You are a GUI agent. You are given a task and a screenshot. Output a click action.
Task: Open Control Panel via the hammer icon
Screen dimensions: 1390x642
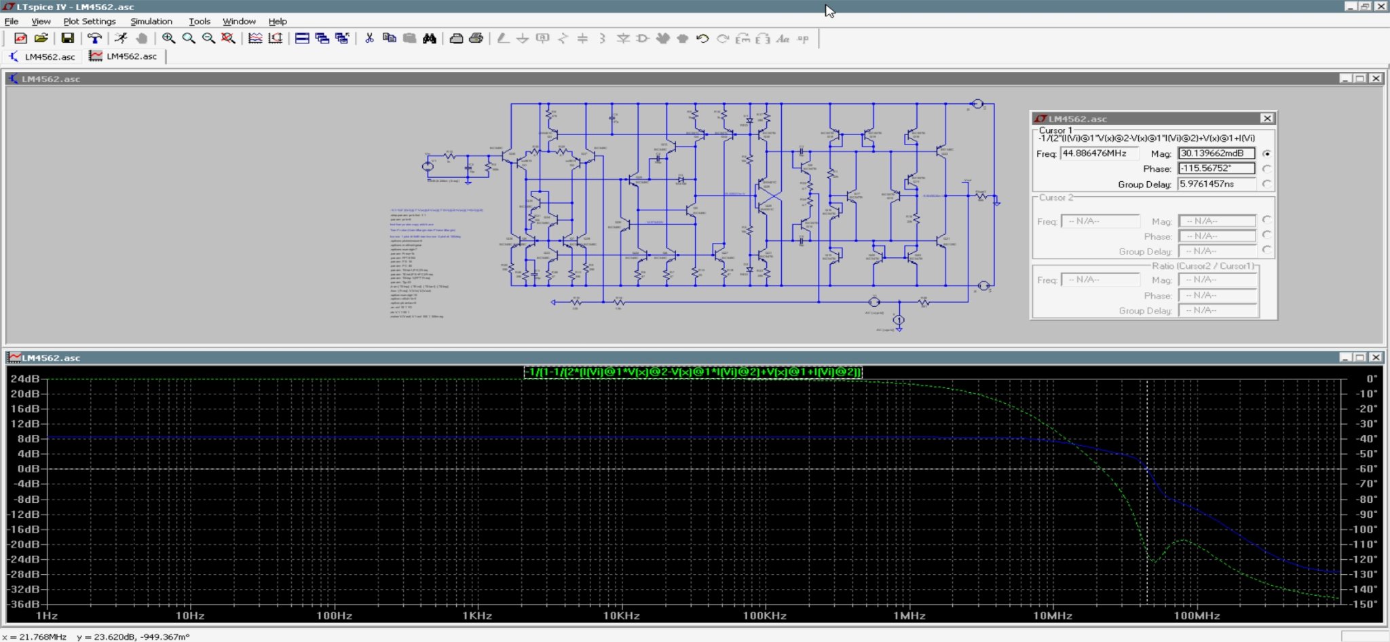point(94,38)
